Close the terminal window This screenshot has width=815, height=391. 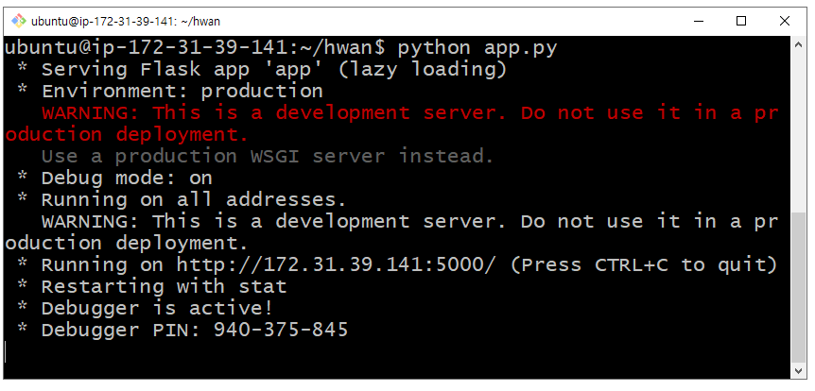[785, 22]
